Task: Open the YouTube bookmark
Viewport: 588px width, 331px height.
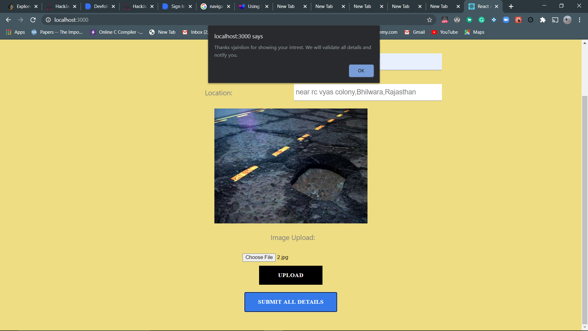Action: point(445,32)
